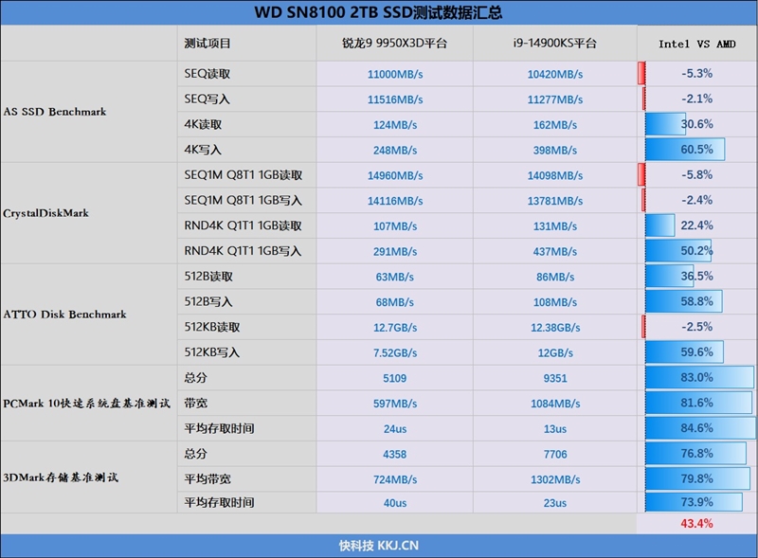Select the 'SEQ读取' row label
The height and width of the screenshot is (558, 758).
click(x=207, y=74)
